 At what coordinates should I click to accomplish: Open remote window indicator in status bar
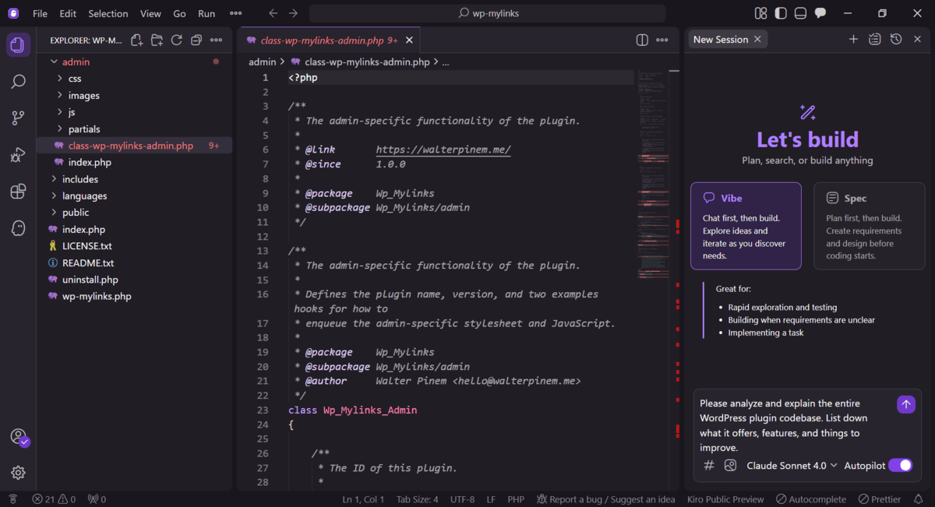(12, 499)
